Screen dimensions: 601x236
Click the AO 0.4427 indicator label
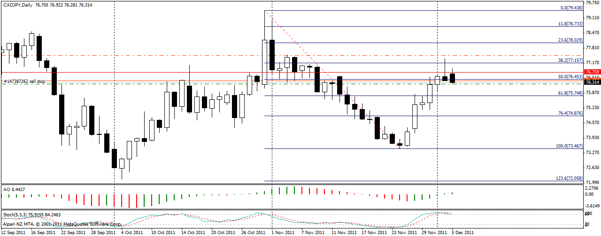coord(13,189)
